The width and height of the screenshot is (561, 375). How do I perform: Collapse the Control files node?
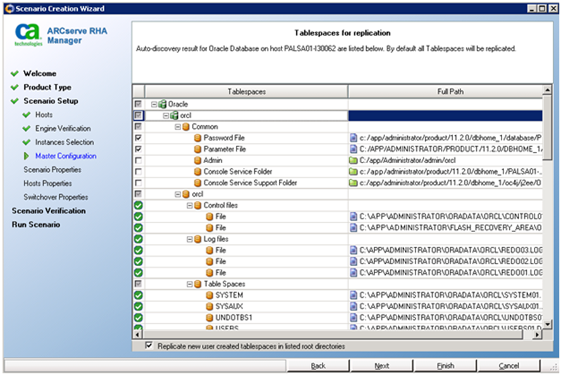(190, 206)
